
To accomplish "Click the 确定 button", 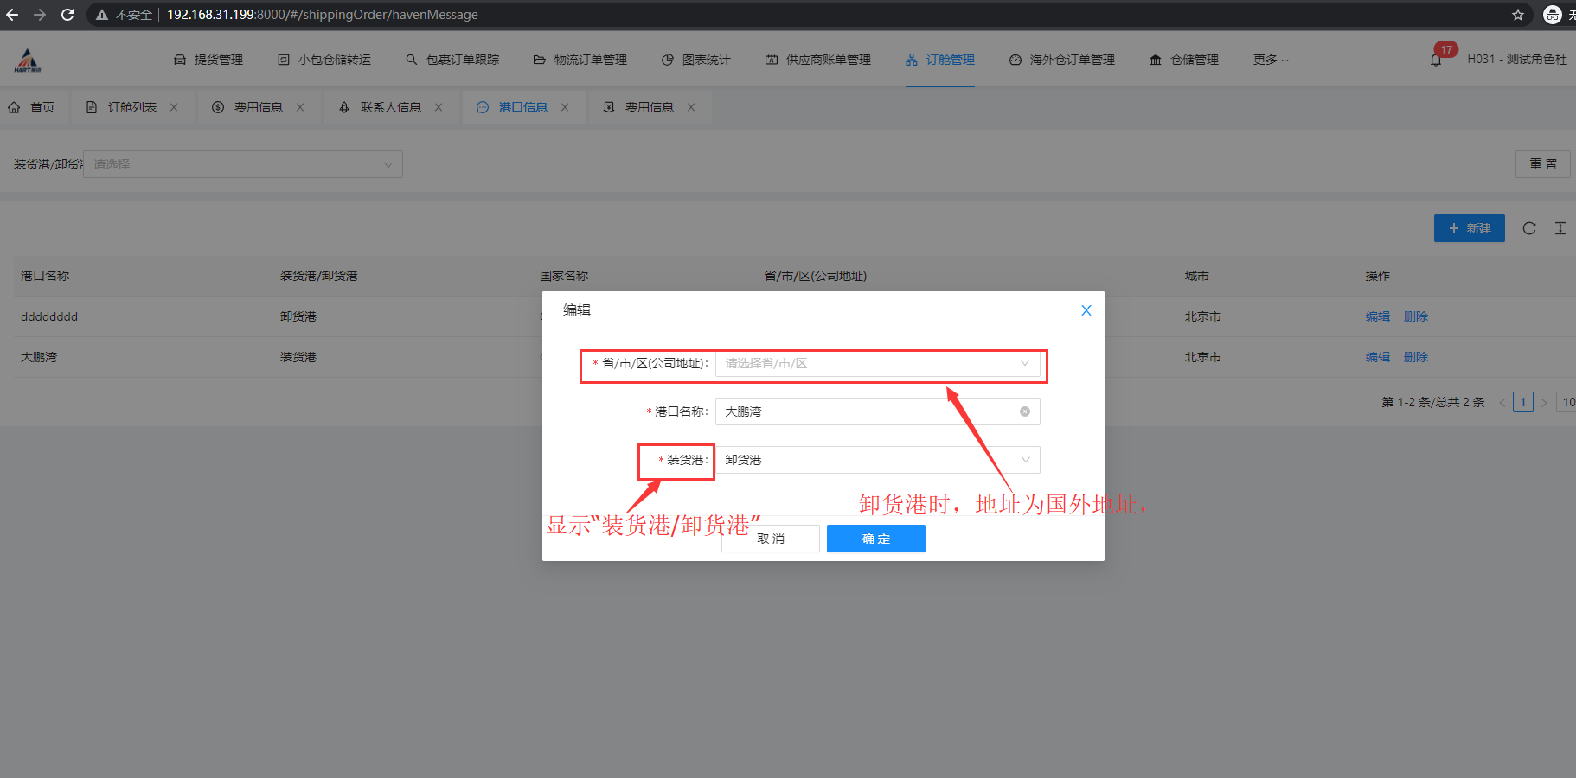I will pos(875,539).
